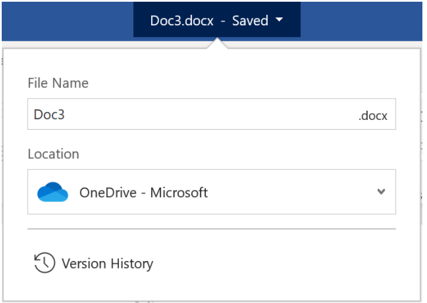Image resolution: width=427 pixels, height=303 pixels.
Task: Open Version History link
Action: pos(107,264)
